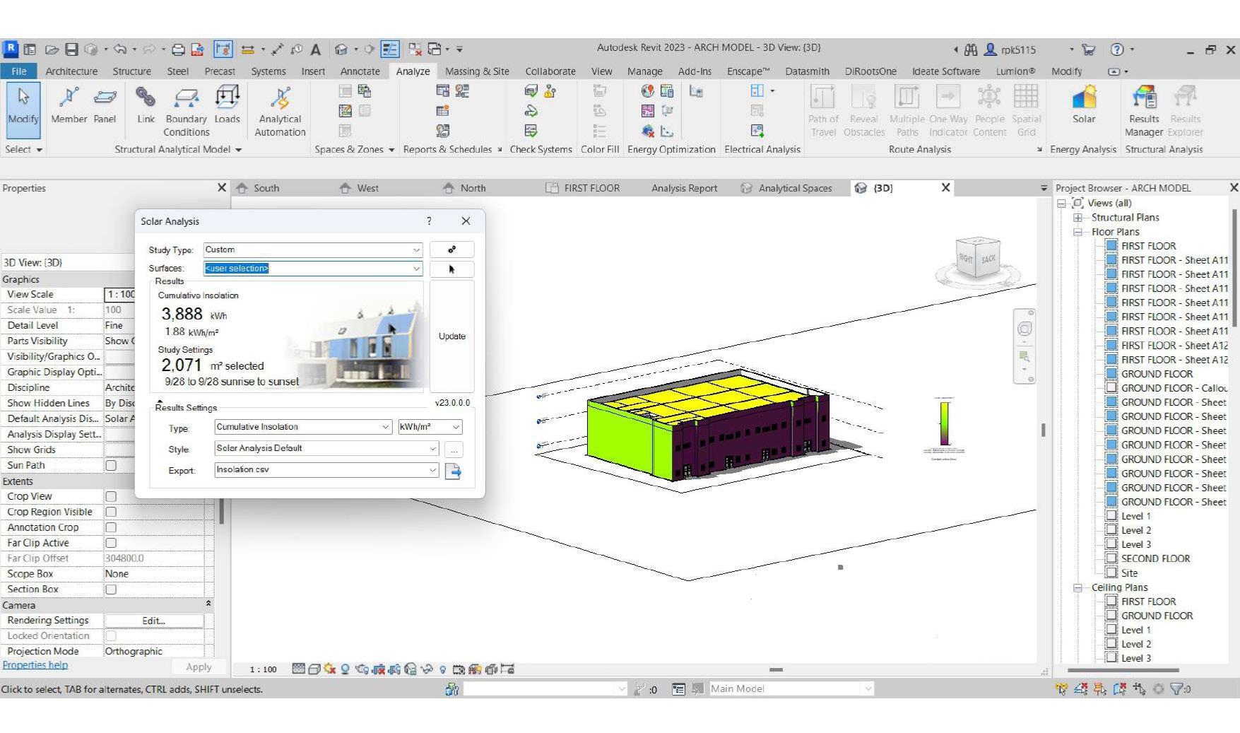Collapse the Floor Plans tree node
This screenshot has height=733, width=1240.
[x=1078, y=232]
